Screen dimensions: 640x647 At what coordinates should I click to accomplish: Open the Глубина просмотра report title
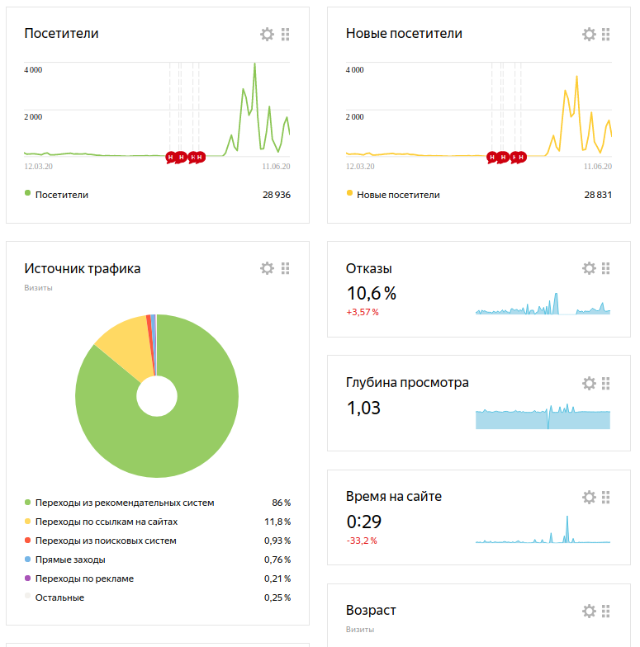click(407, 383)
